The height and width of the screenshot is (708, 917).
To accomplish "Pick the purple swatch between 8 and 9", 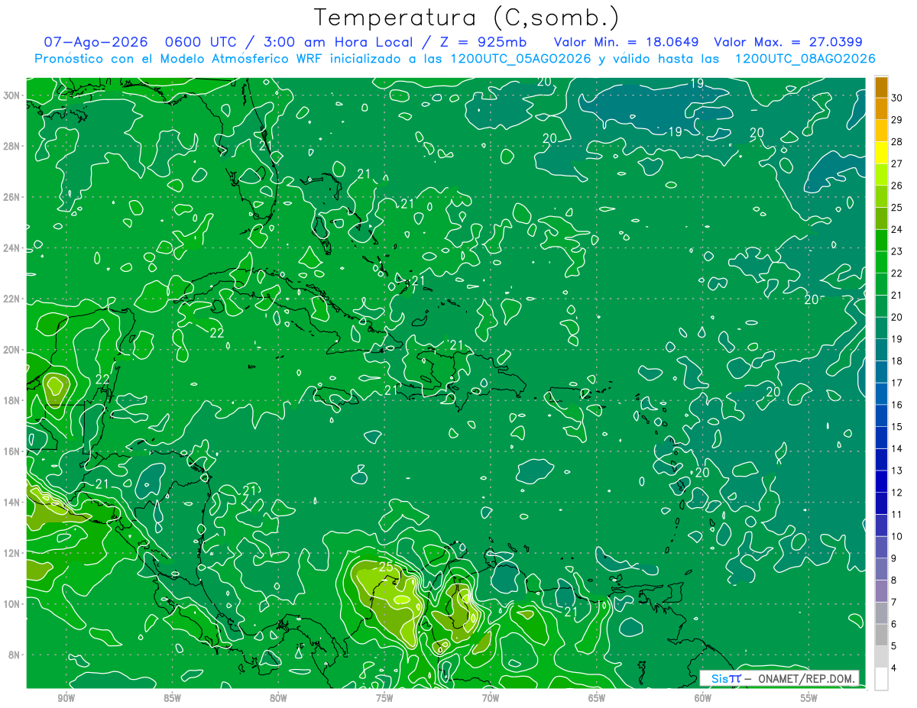I will [x=881, y=569].
